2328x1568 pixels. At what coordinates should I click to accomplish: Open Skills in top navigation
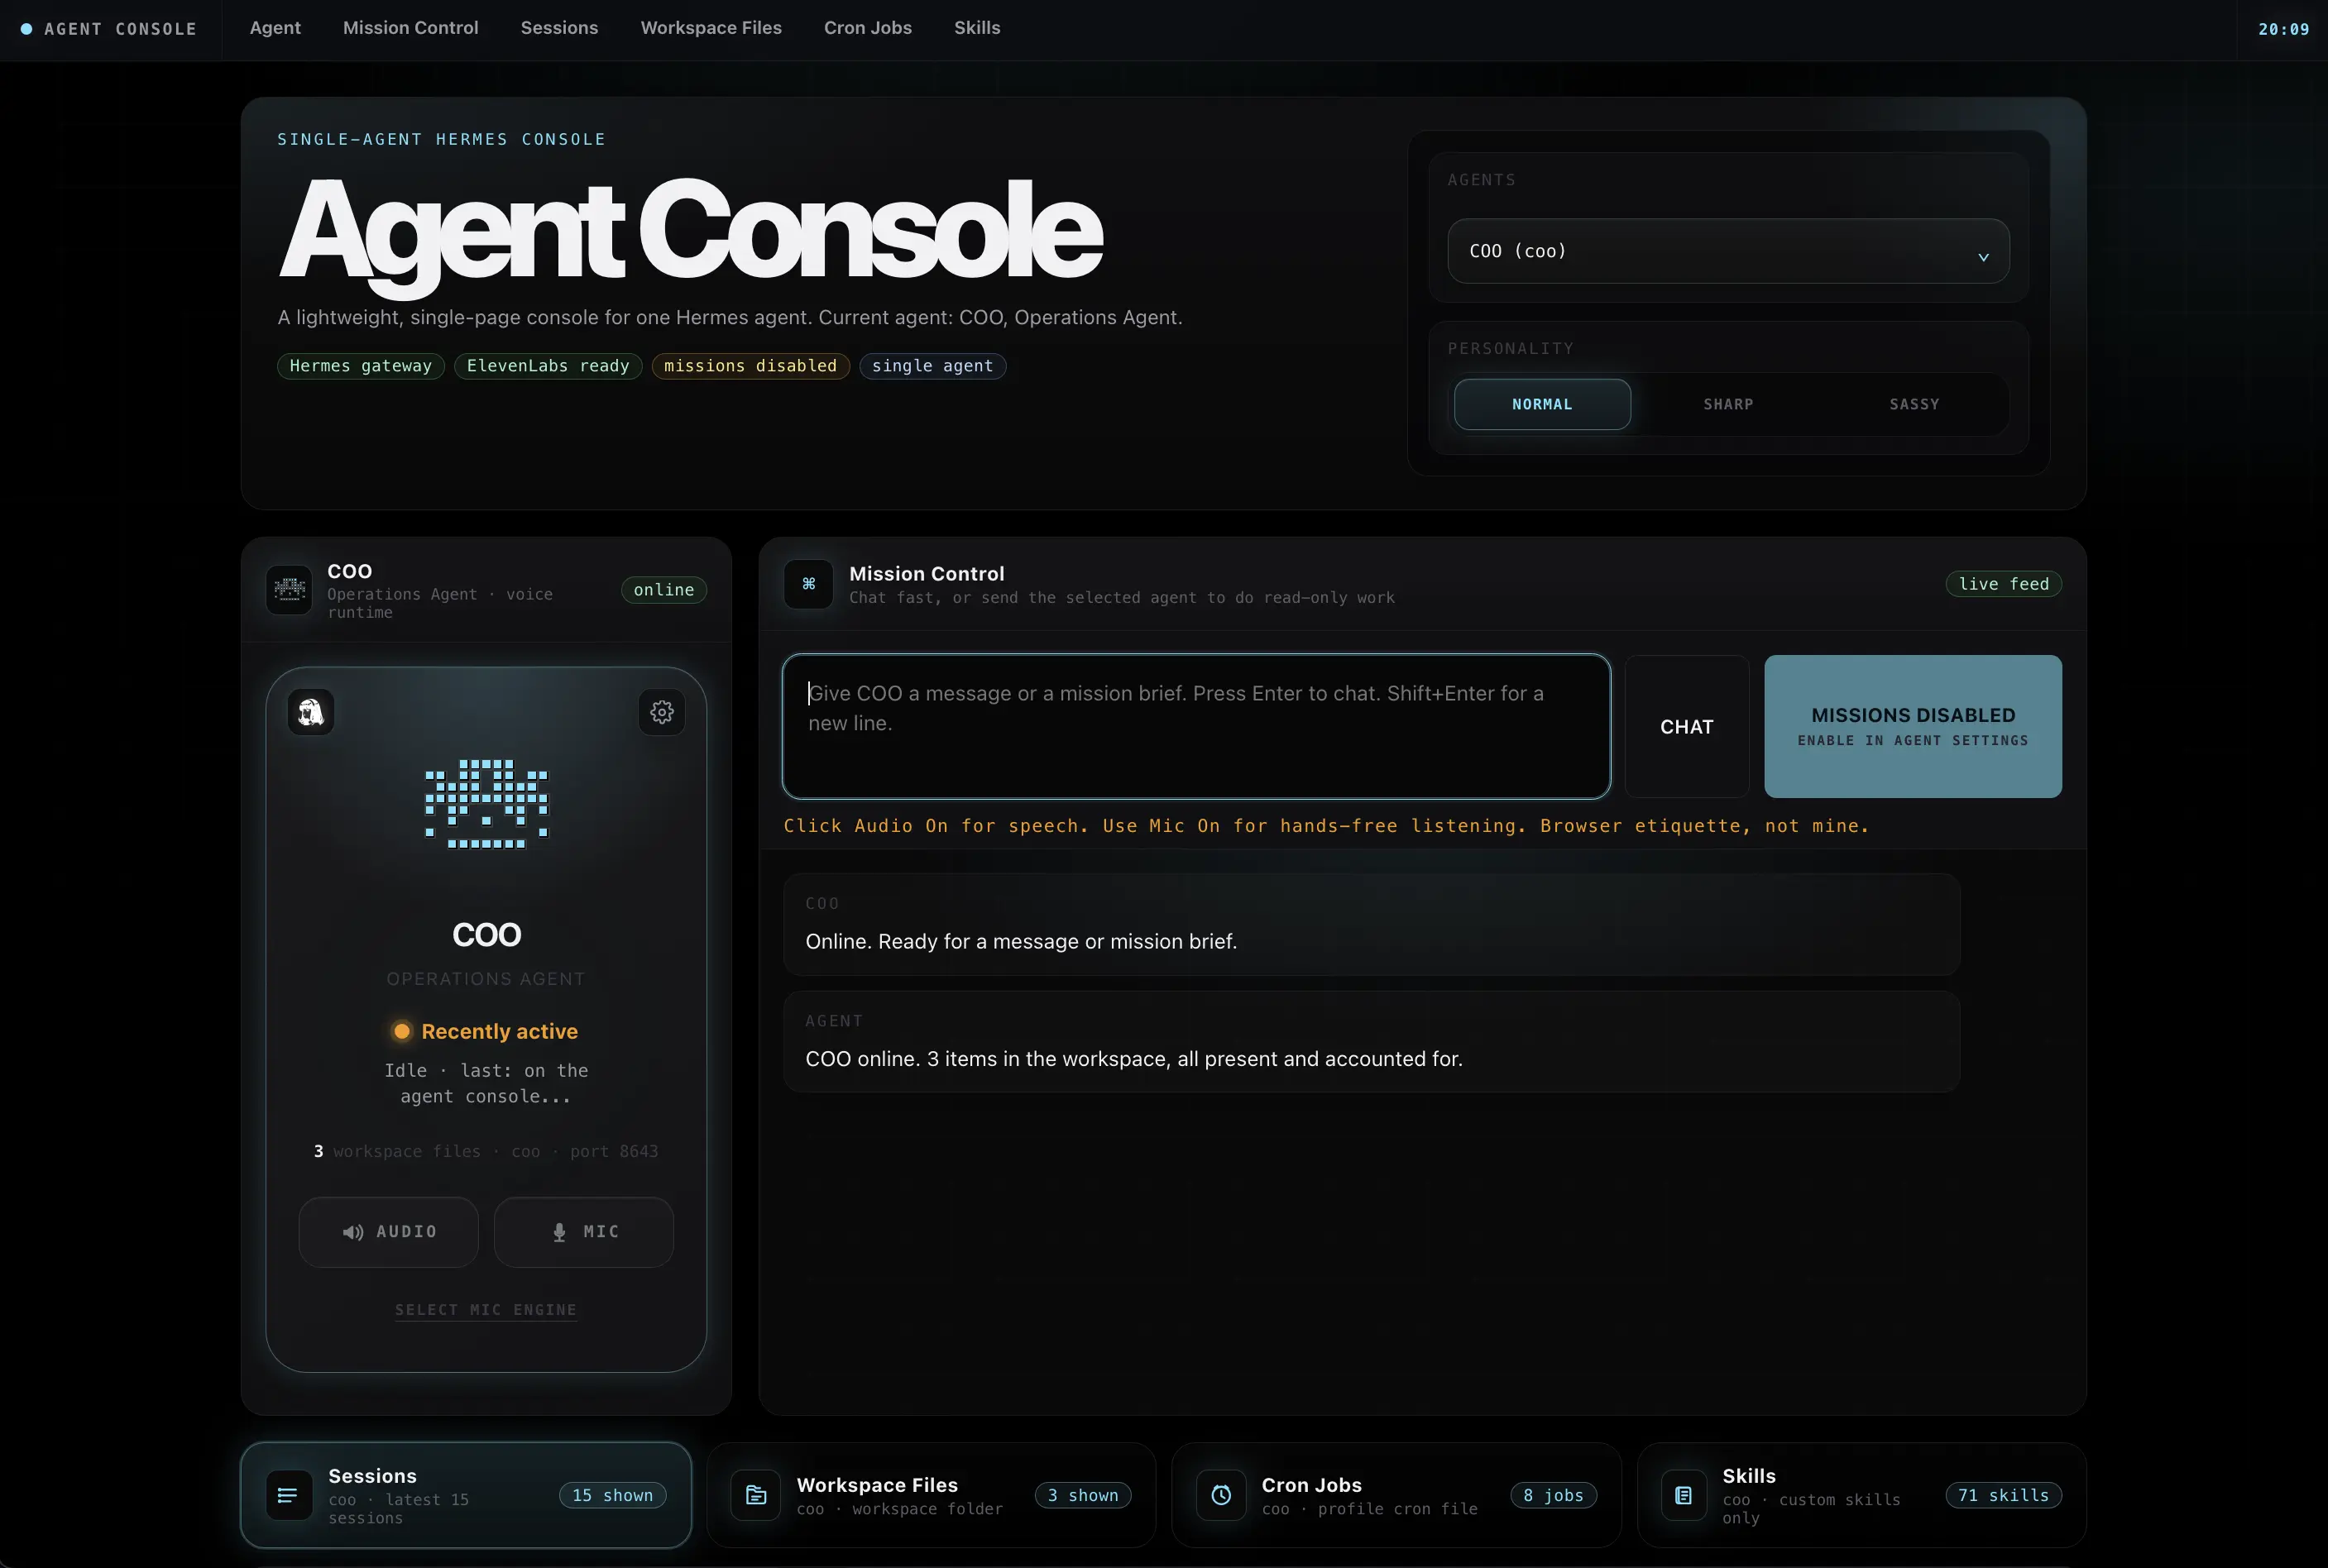point(976,28)
